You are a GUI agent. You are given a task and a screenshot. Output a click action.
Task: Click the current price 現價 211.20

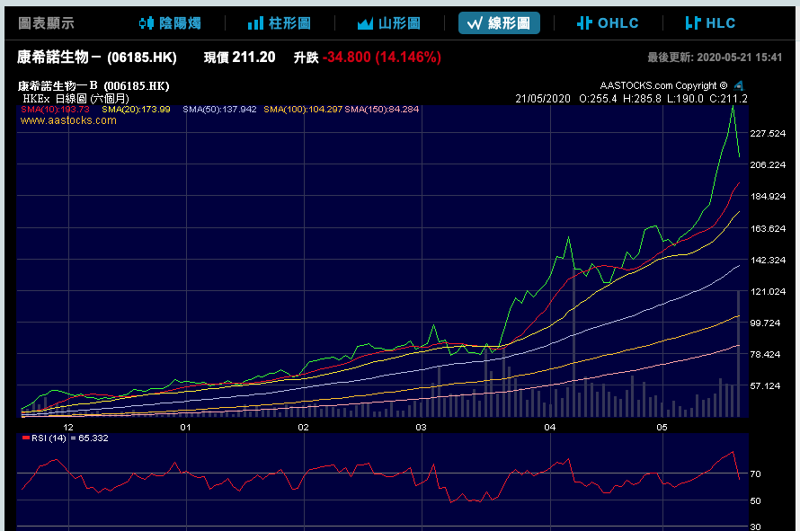tap(239, 58)
